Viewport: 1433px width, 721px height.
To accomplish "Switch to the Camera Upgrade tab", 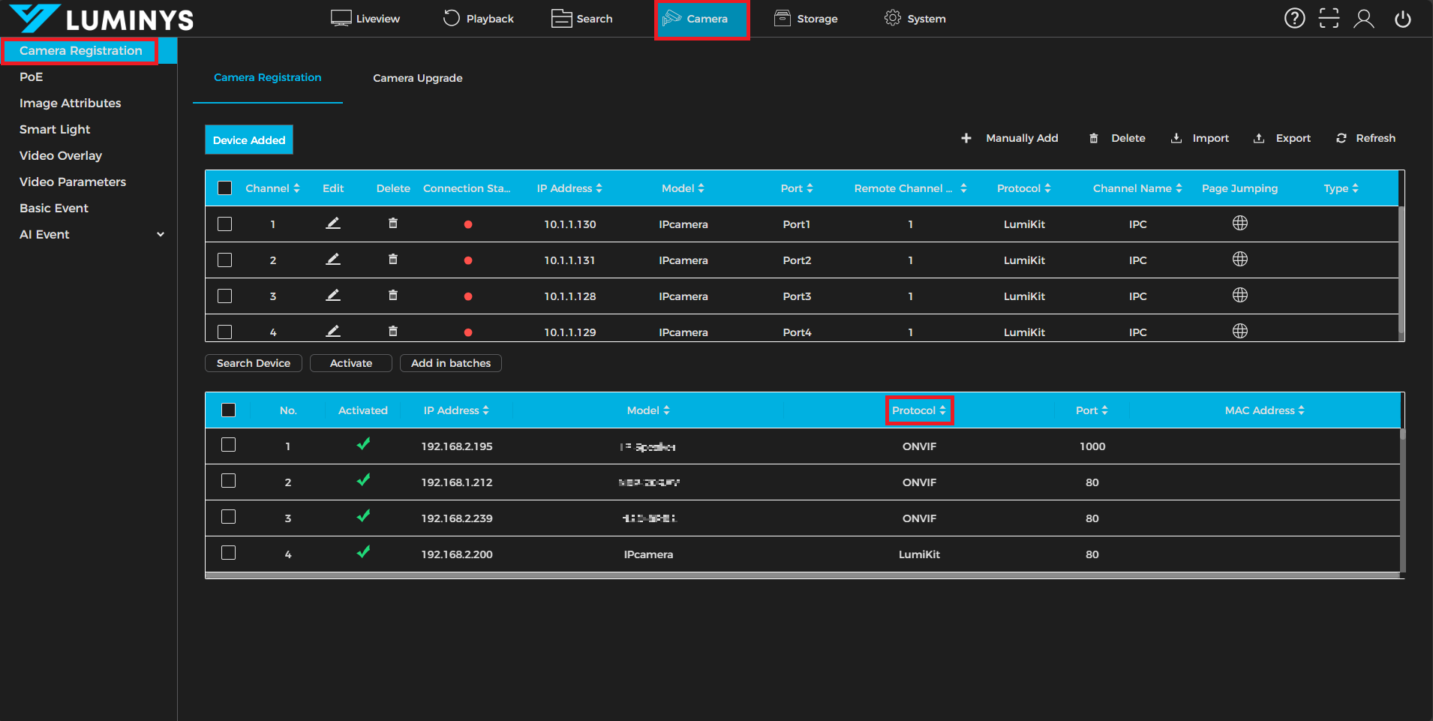I will pyautogui.click(x=417, y=78).
